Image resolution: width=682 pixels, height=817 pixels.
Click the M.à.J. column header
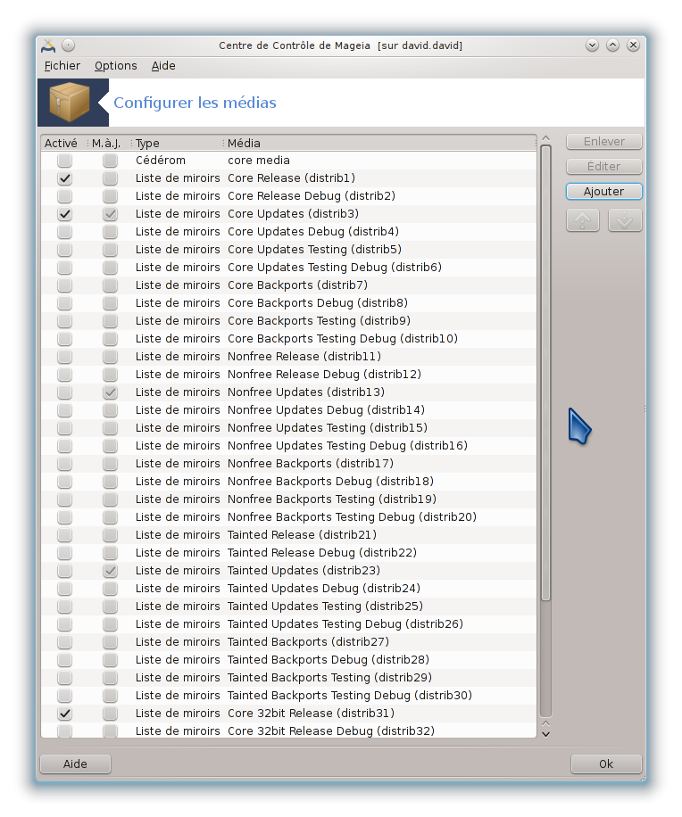pyautogui.click(x=109, y=144)
